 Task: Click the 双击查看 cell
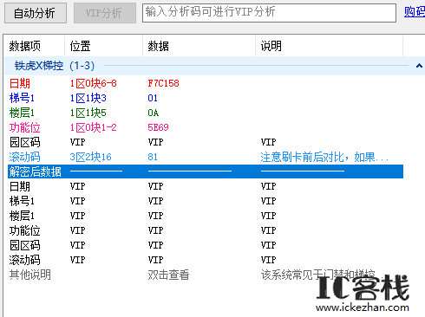point(168,275)
